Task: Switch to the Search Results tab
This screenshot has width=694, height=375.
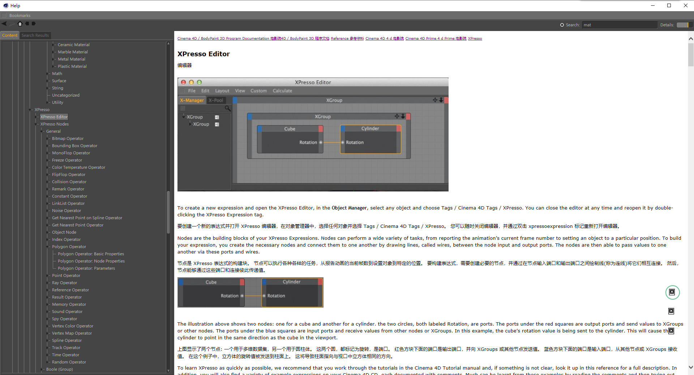Action: (x=35, y=35)
